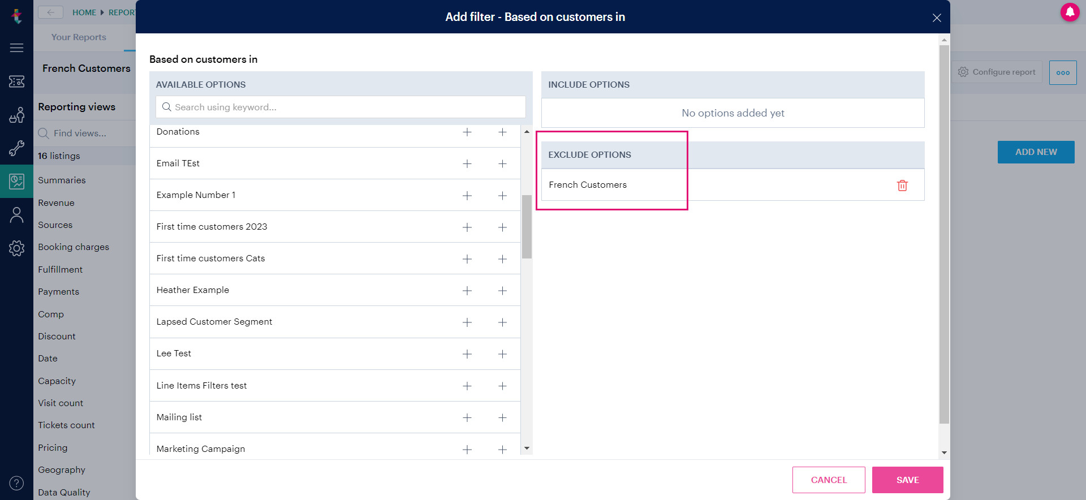Click first plus icon for Mailing list
Viewport: 1086px width, 500px height.
467,417
